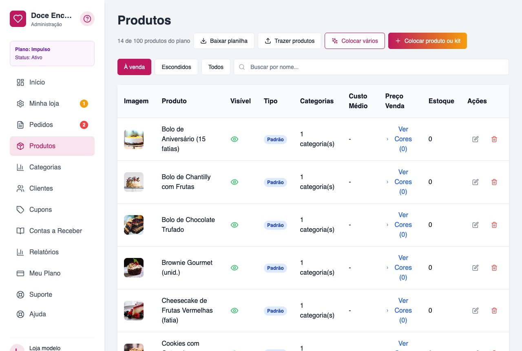
Task: Edit Cheesecake de Frutas Vermelhas
Action: pos(476,311)
